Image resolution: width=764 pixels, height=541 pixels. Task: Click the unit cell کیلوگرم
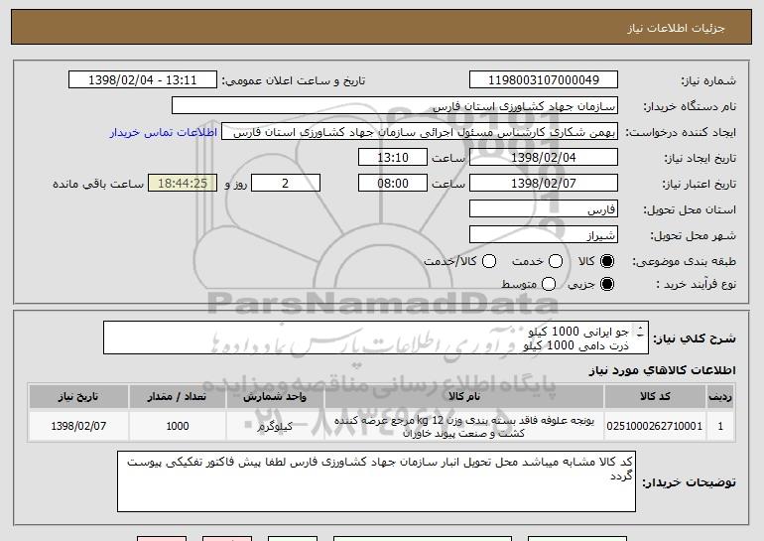[275, 426]
